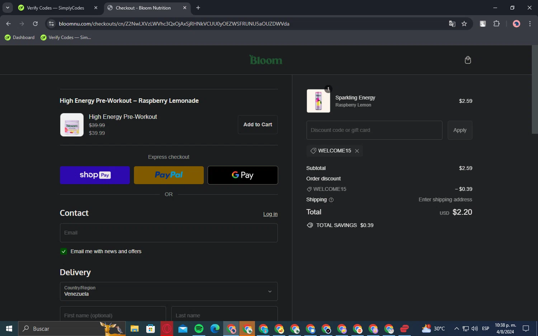
Task: Click the First name (optional) field
Action: tap(113, 314)
